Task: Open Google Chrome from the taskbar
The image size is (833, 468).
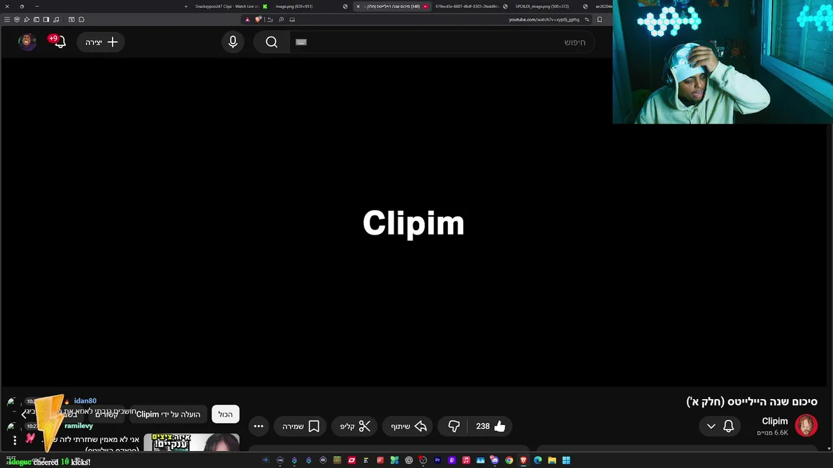Action: tap(509, 460)
